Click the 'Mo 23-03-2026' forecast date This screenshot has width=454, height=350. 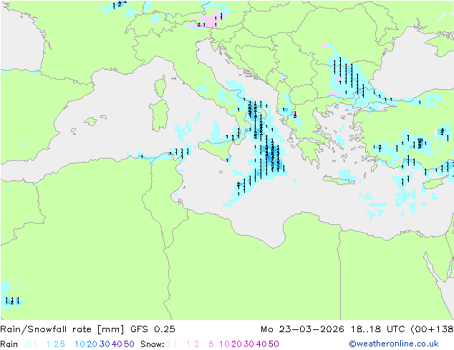pyautogui.click(x=302, y=329)
